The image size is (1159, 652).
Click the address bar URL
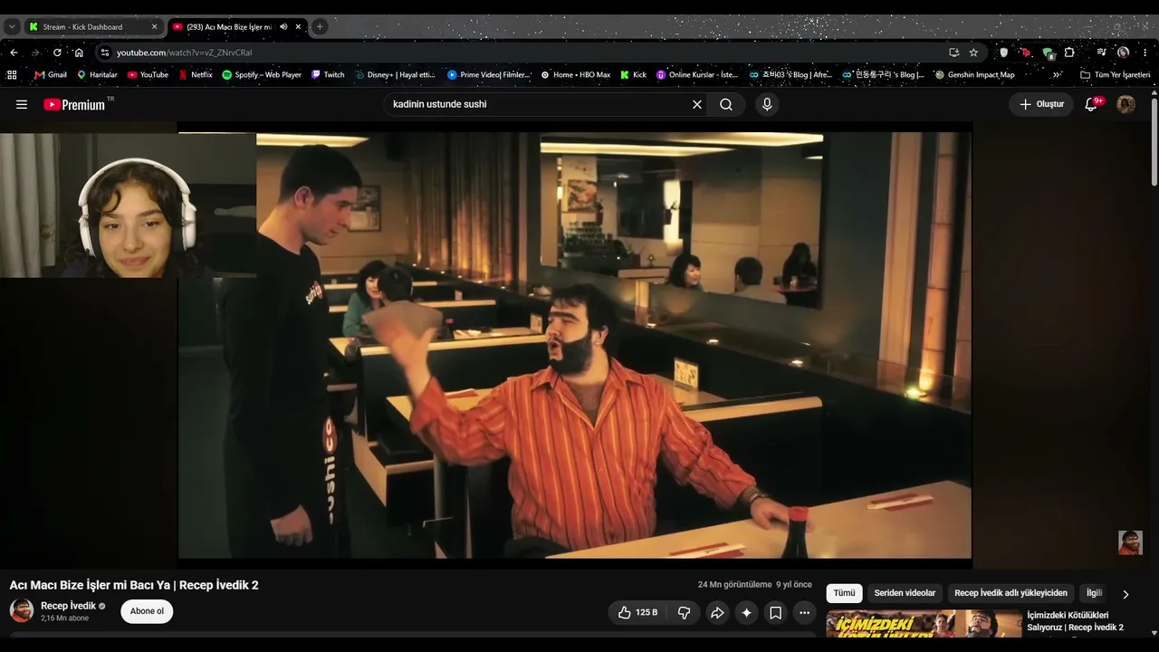(185, 53)
